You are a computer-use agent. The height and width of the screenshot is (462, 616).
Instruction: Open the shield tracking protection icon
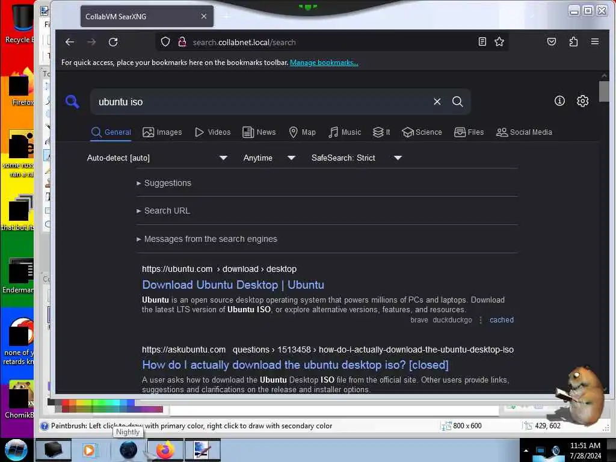click(165, 42)
